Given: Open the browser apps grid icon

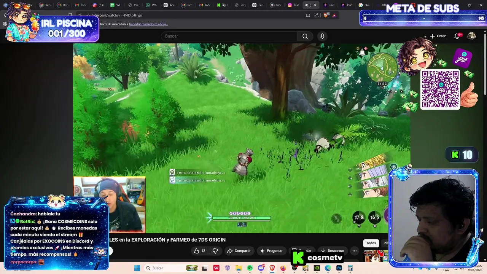Looking at the screenshot, I should 5,24.
